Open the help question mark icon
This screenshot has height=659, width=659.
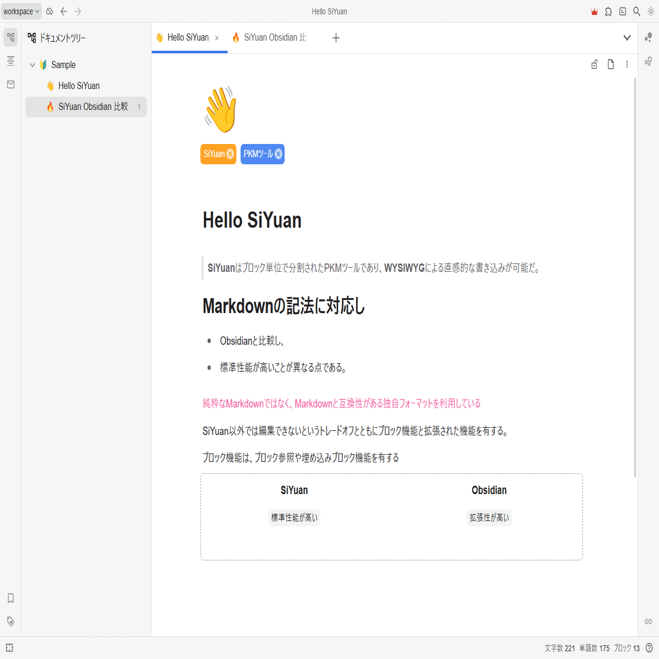point(649,648)
